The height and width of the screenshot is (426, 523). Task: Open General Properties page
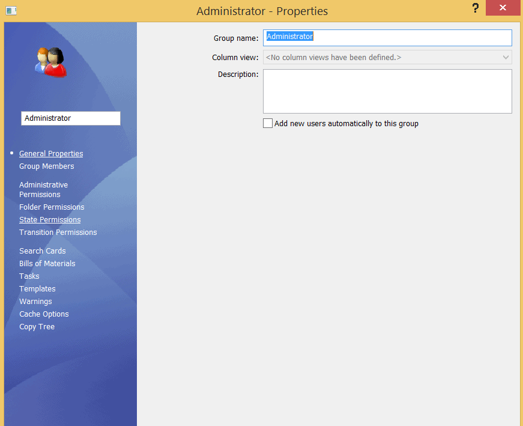(51, 154)
